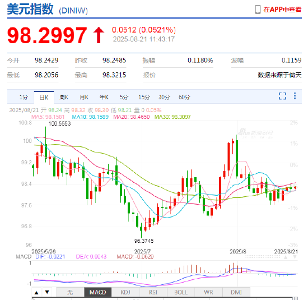Screen dimensions: 308x300
Task: Click the red up arrow beside price
Action: click(x=99, y=35)
